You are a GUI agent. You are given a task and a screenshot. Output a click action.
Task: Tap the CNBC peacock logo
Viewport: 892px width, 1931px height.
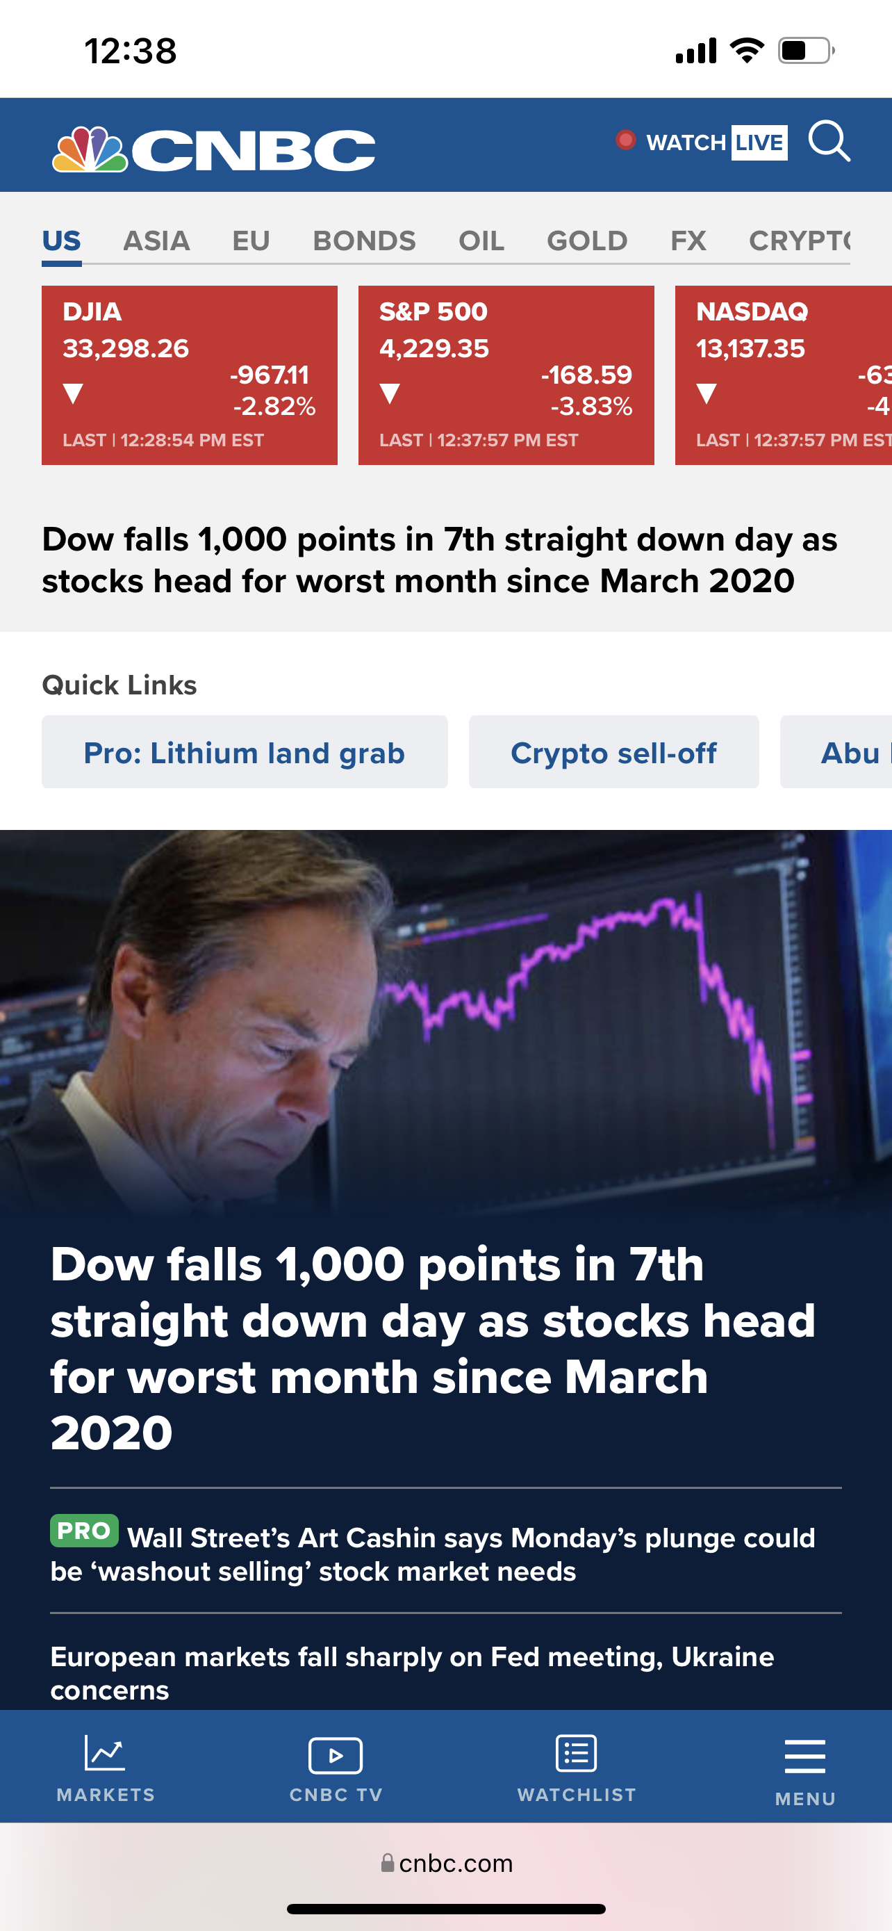pyautogui.click(x=90, y=150)
